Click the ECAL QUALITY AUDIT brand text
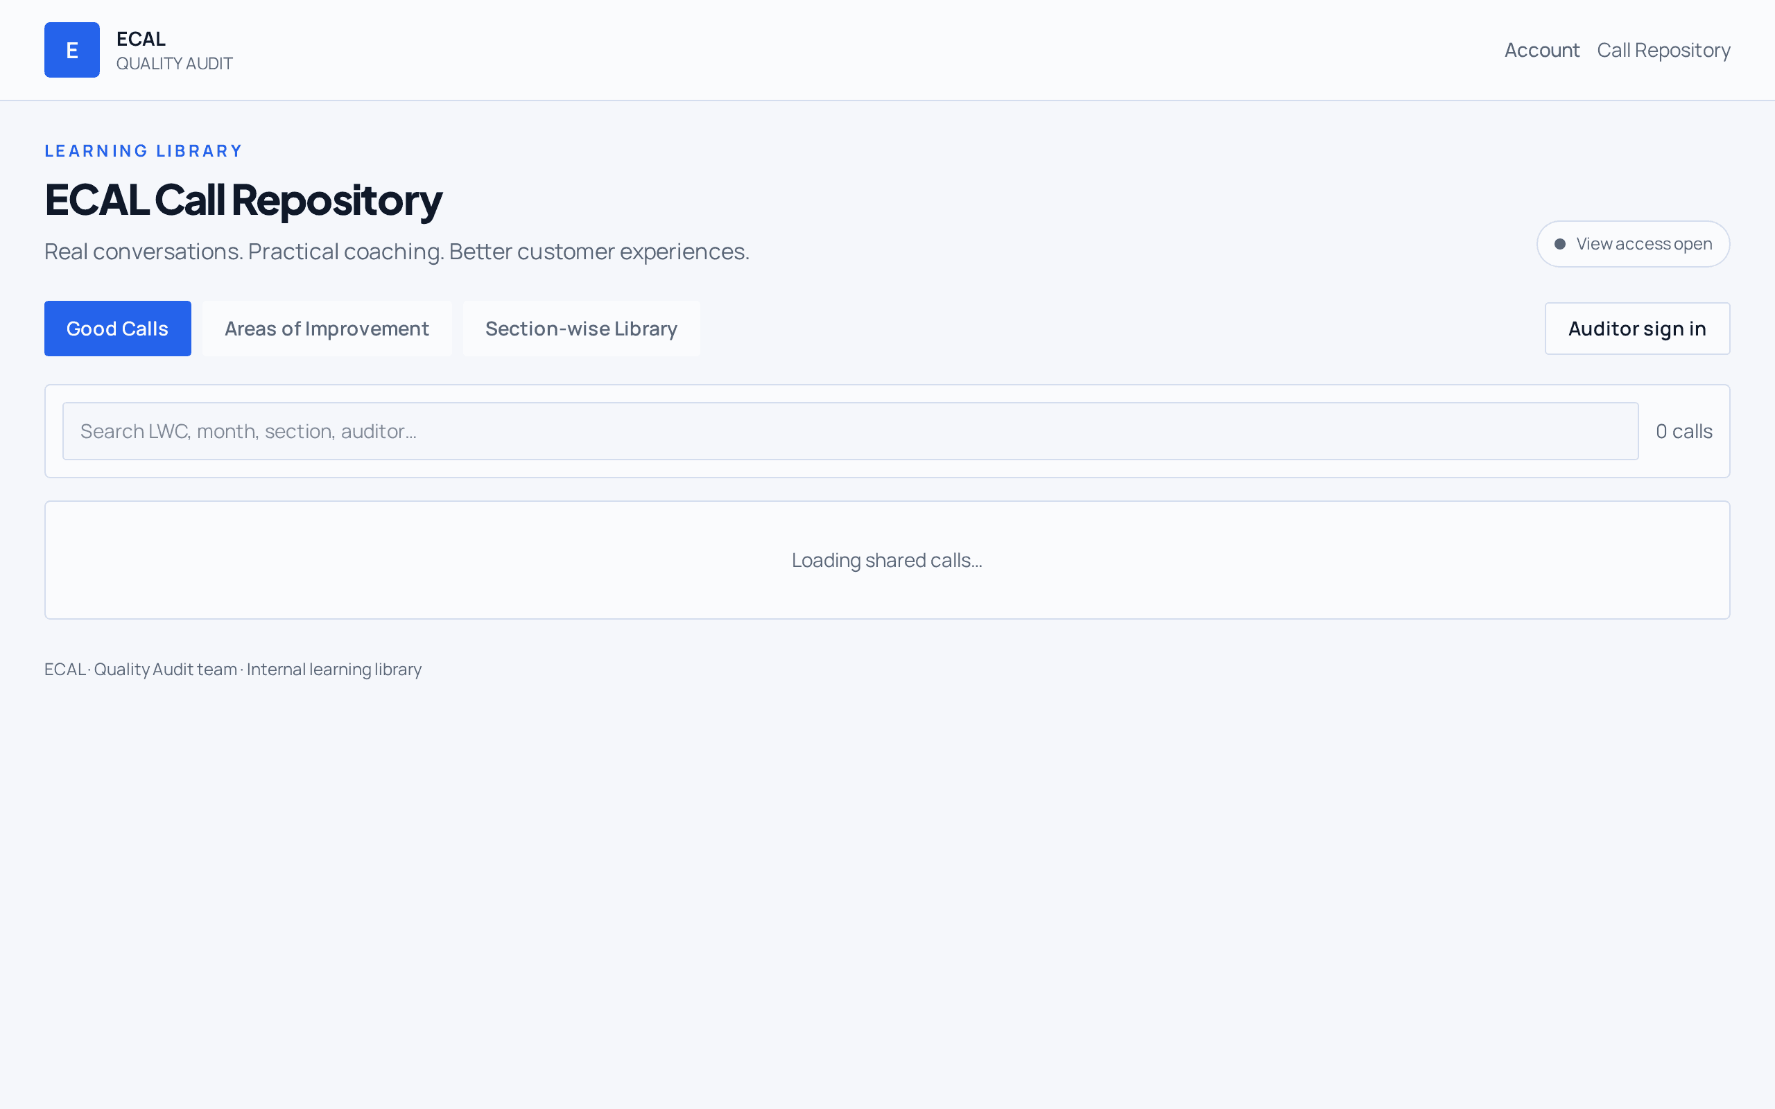The height and width of the screenshot is (1109, 1775). click(175, 50)
